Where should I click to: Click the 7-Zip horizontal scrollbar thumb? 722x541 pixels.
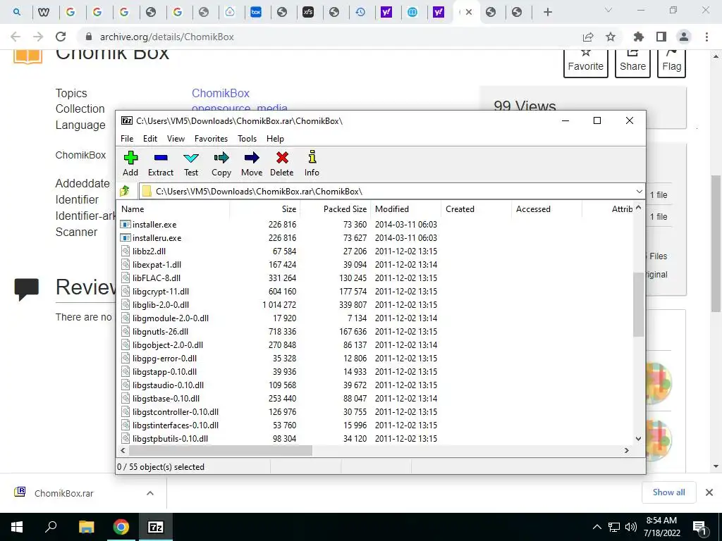pyautogui.click(x=220, y=451)
